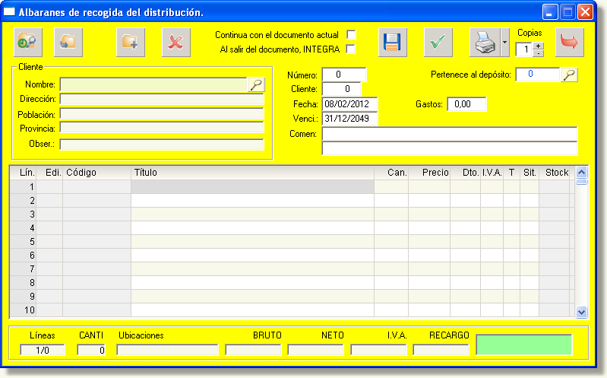Click the green total box
The image size is (607, 378).
(x=524, y=345)
